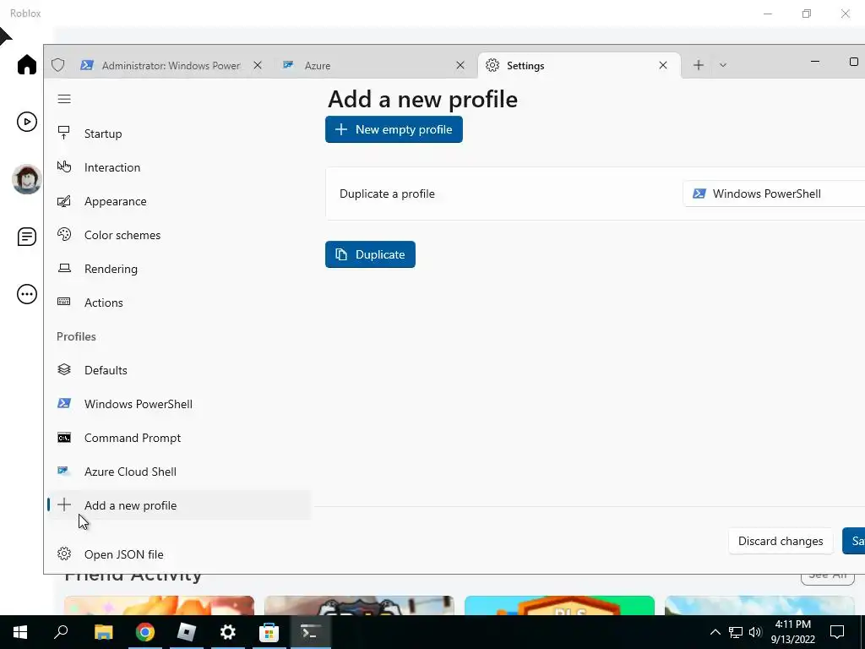
Task: Close the Settings tab
Action: (x=663, y=65)
